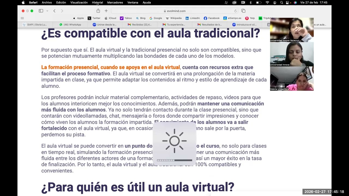Screen dimensions: 349x196
Task: Open the Visualización menu
Action: [x=79, y=2]
